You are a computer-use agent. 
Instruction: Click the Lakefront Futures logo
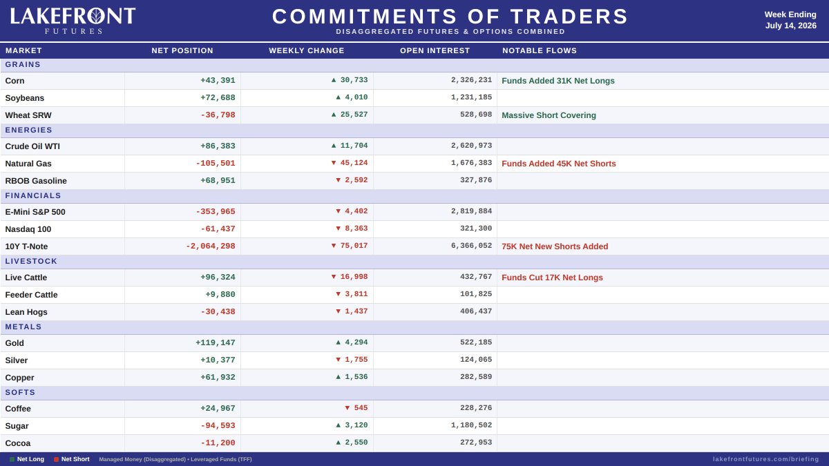pos(73,21)
